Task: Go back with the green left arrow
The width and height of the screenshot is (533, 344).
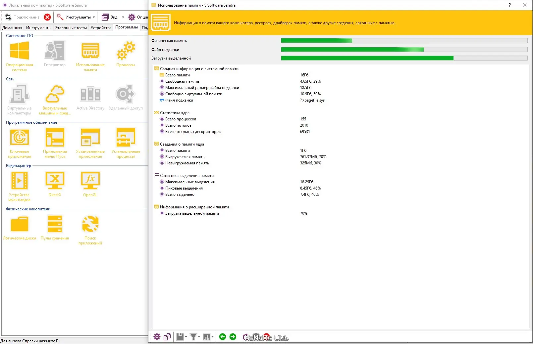Action: 223,337
